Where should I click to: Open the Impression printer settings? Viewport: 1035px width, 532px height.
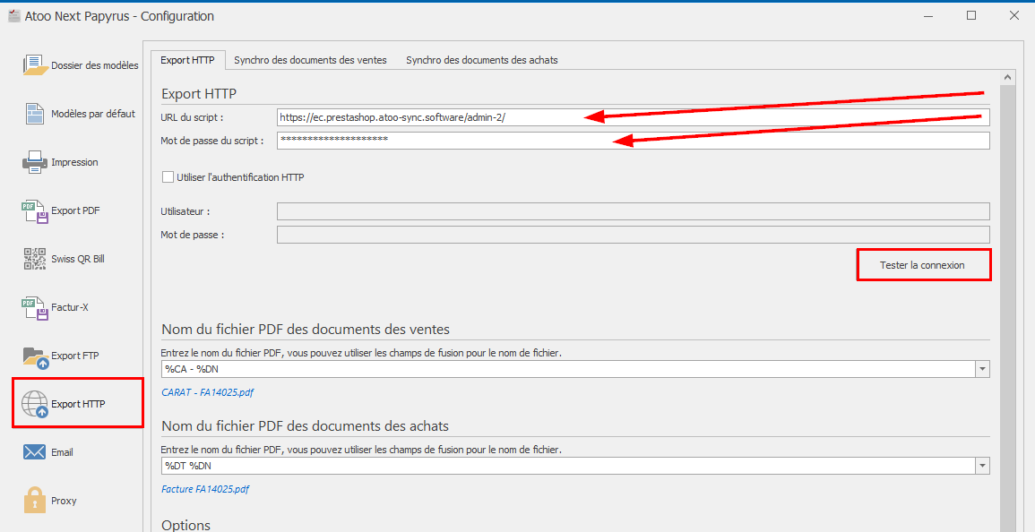pos(35,162)
